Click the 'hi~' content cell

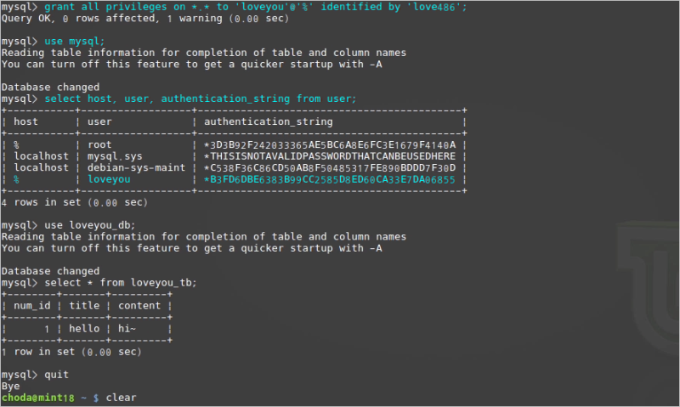pyautogui.click(x=127, y=329)
